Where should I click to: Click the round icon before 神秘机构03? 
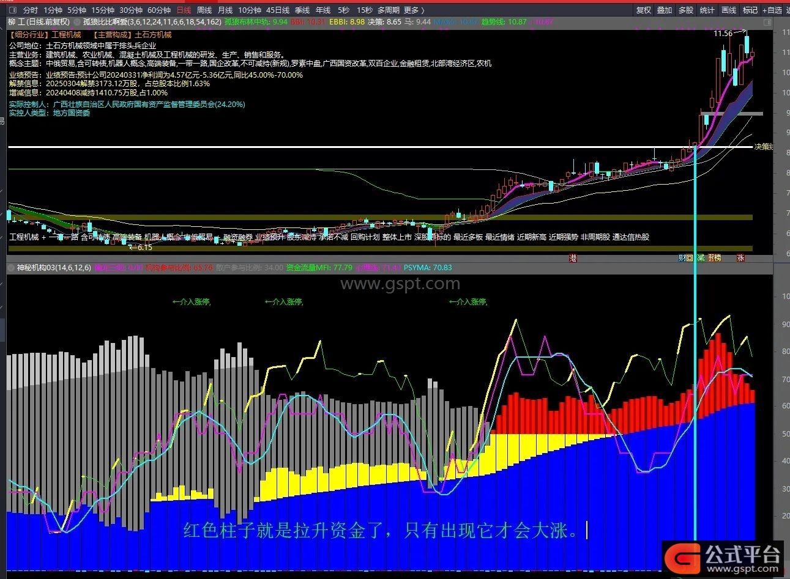[11, 267]
